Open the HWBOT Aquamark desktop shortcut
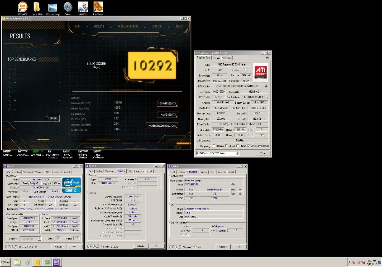382x267 pixels. click(x=68, y=154)
